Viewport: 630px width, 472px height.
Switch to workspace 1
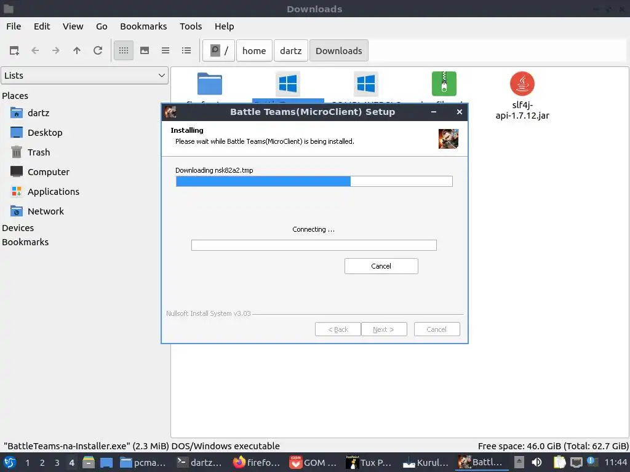(27, 463)
